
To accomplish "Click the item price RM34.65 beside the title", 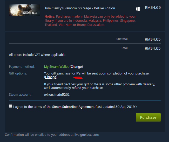I will [153, 8].
